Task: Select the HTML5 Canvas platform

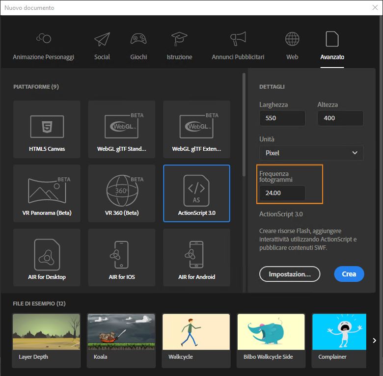Action: 47,130
